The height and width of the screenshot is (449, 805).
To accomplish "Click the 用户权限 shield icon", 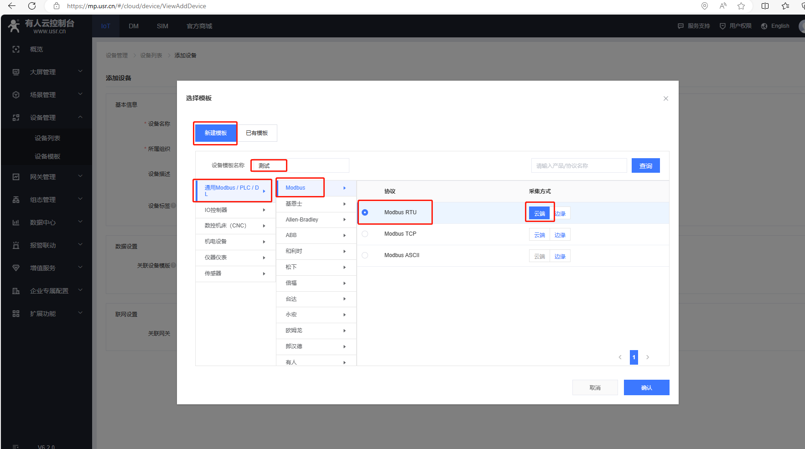I will click(722, 26).
